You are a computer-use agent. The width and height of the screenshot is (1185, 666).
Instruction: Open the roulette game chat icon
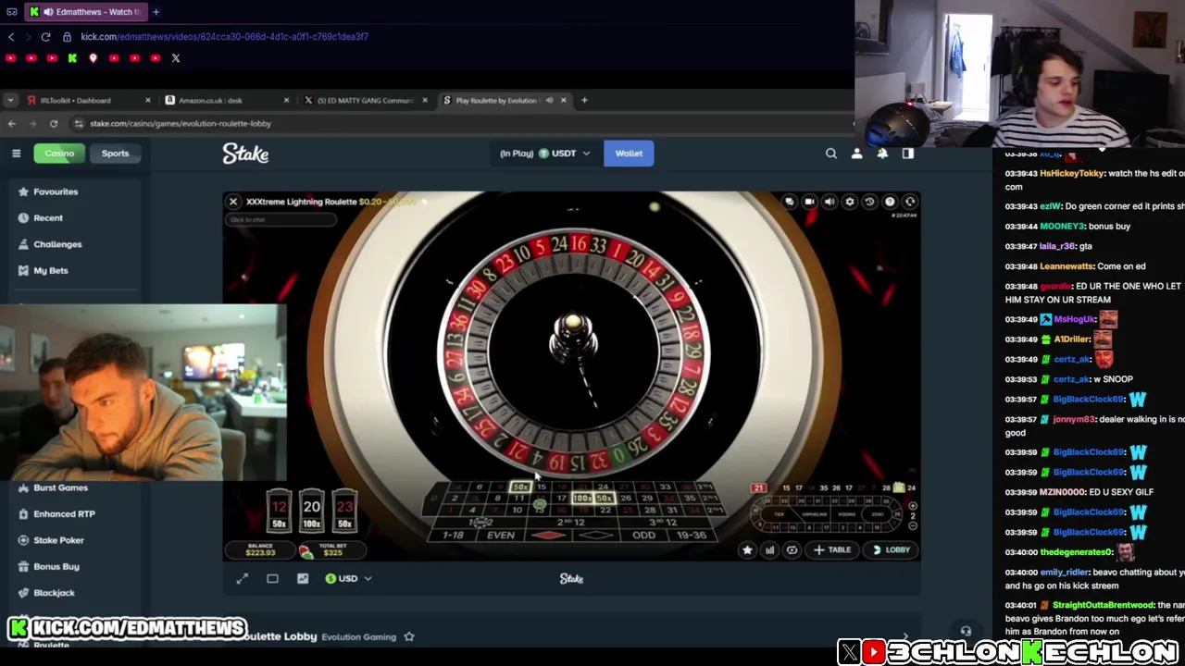pos(789,202)
